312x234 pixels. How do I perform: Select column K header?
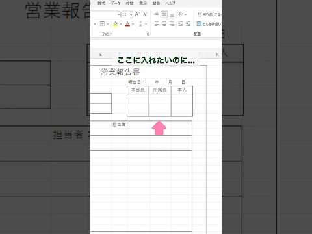pyautogui.click(x=217, y=54)
